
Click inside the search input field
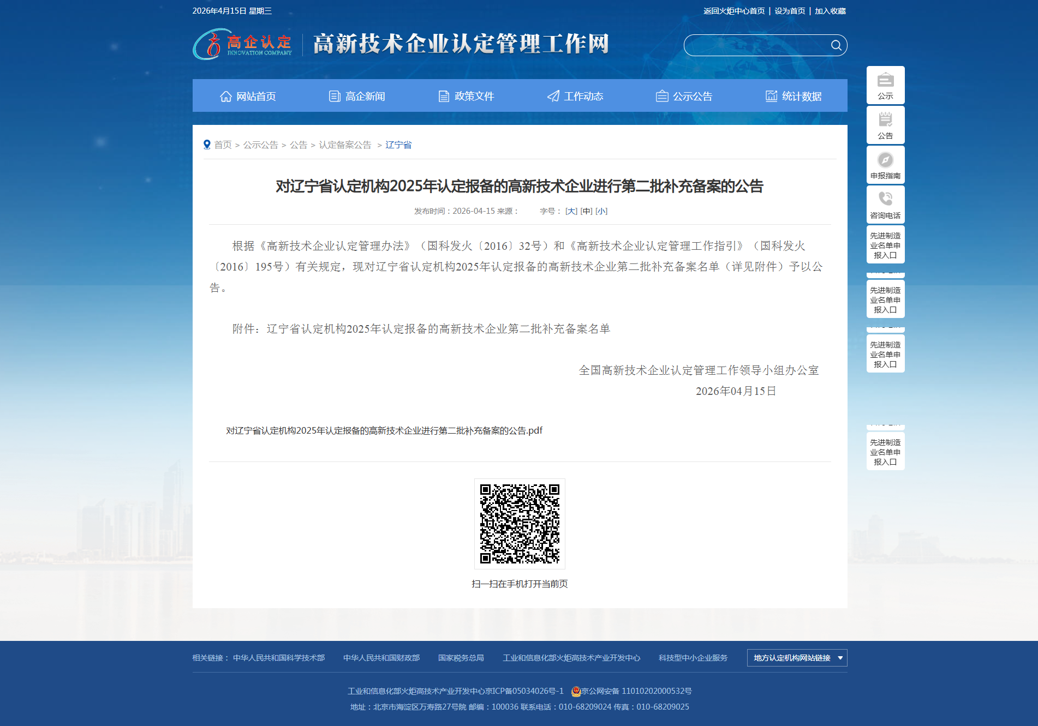coord(756,45)
